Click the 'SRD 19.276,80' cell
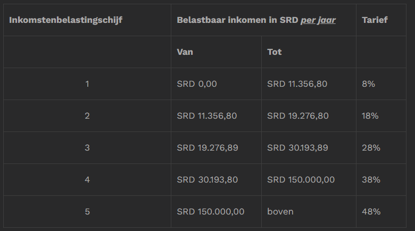 pyautogui.click(x=298, y=116)
